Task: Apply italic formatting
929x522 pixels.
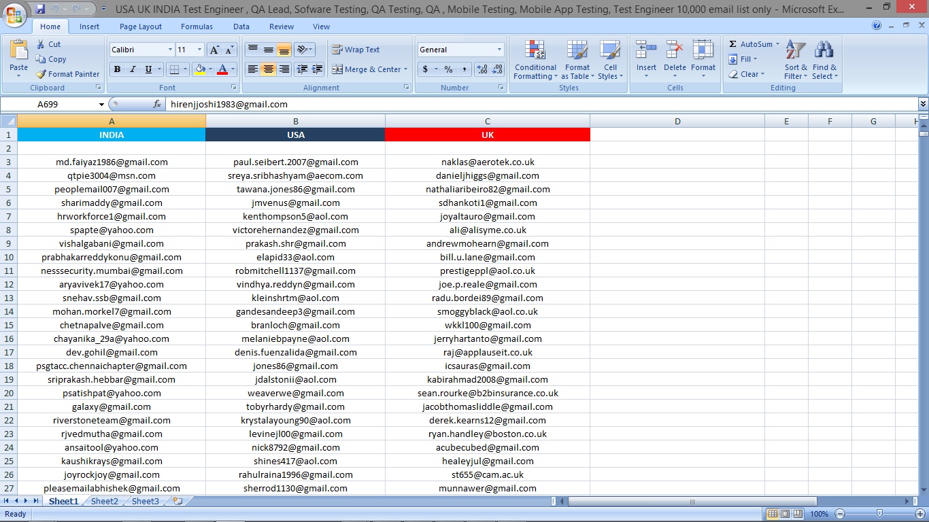Action: point(132,69)
